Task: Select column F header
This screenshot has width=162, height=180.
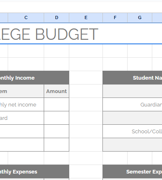Action: pyautogui.click(x=115, y=17)
